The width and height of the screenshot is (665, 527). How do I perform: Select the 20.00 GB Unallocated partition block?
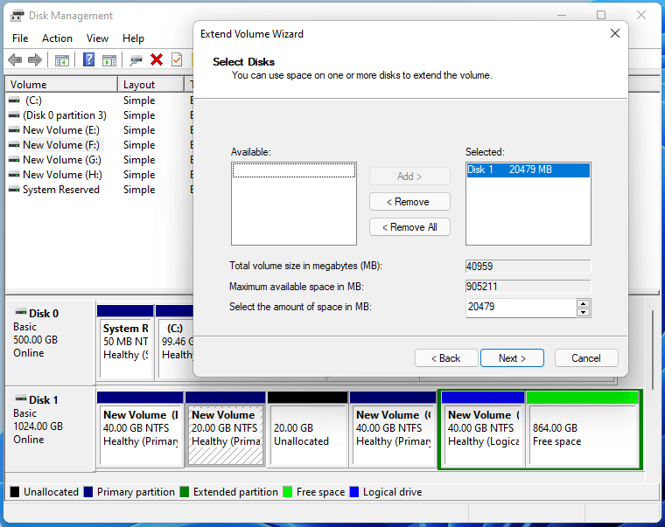308,429
